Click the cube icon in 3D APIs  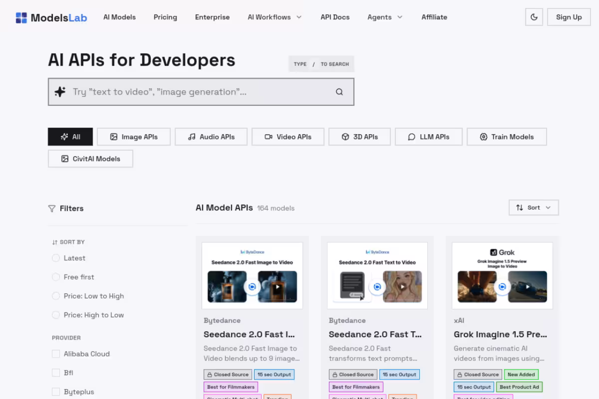(x=345, y=137)
